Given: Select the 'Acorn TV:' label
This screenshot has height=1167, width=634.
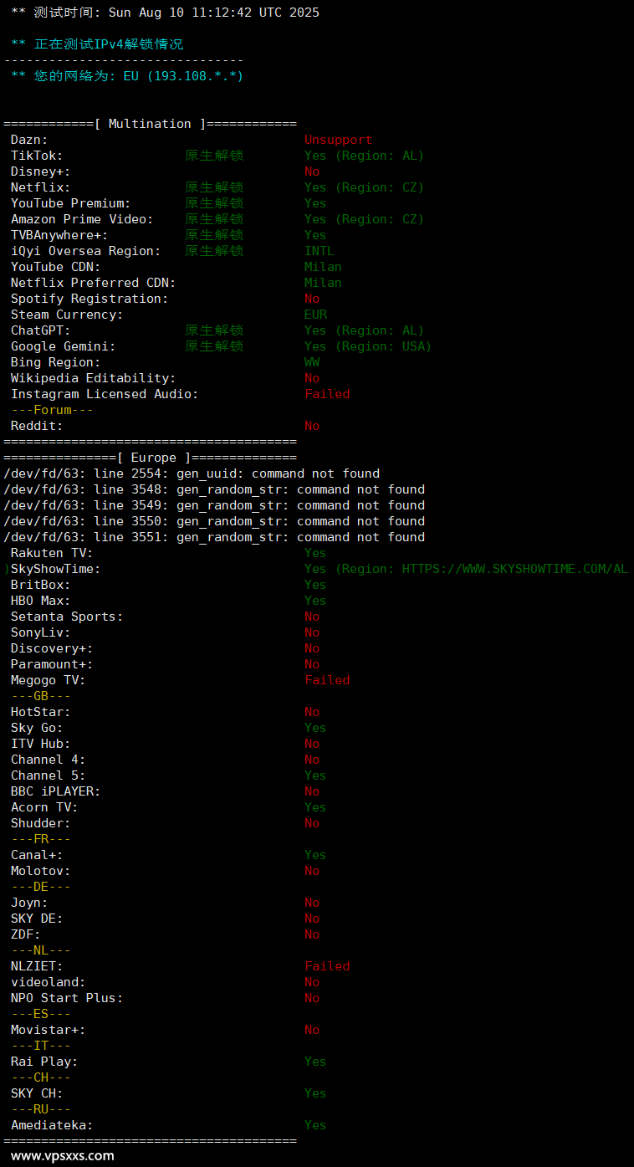Looking at the screenshot, I should pos(44,807).
